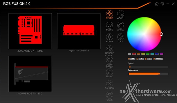Choose the Wave 2 lighting effect

pyautogui.click(x=121, y=26)
